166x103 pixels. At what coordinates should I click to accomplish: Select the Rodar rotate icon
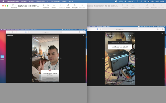point(68,5)
